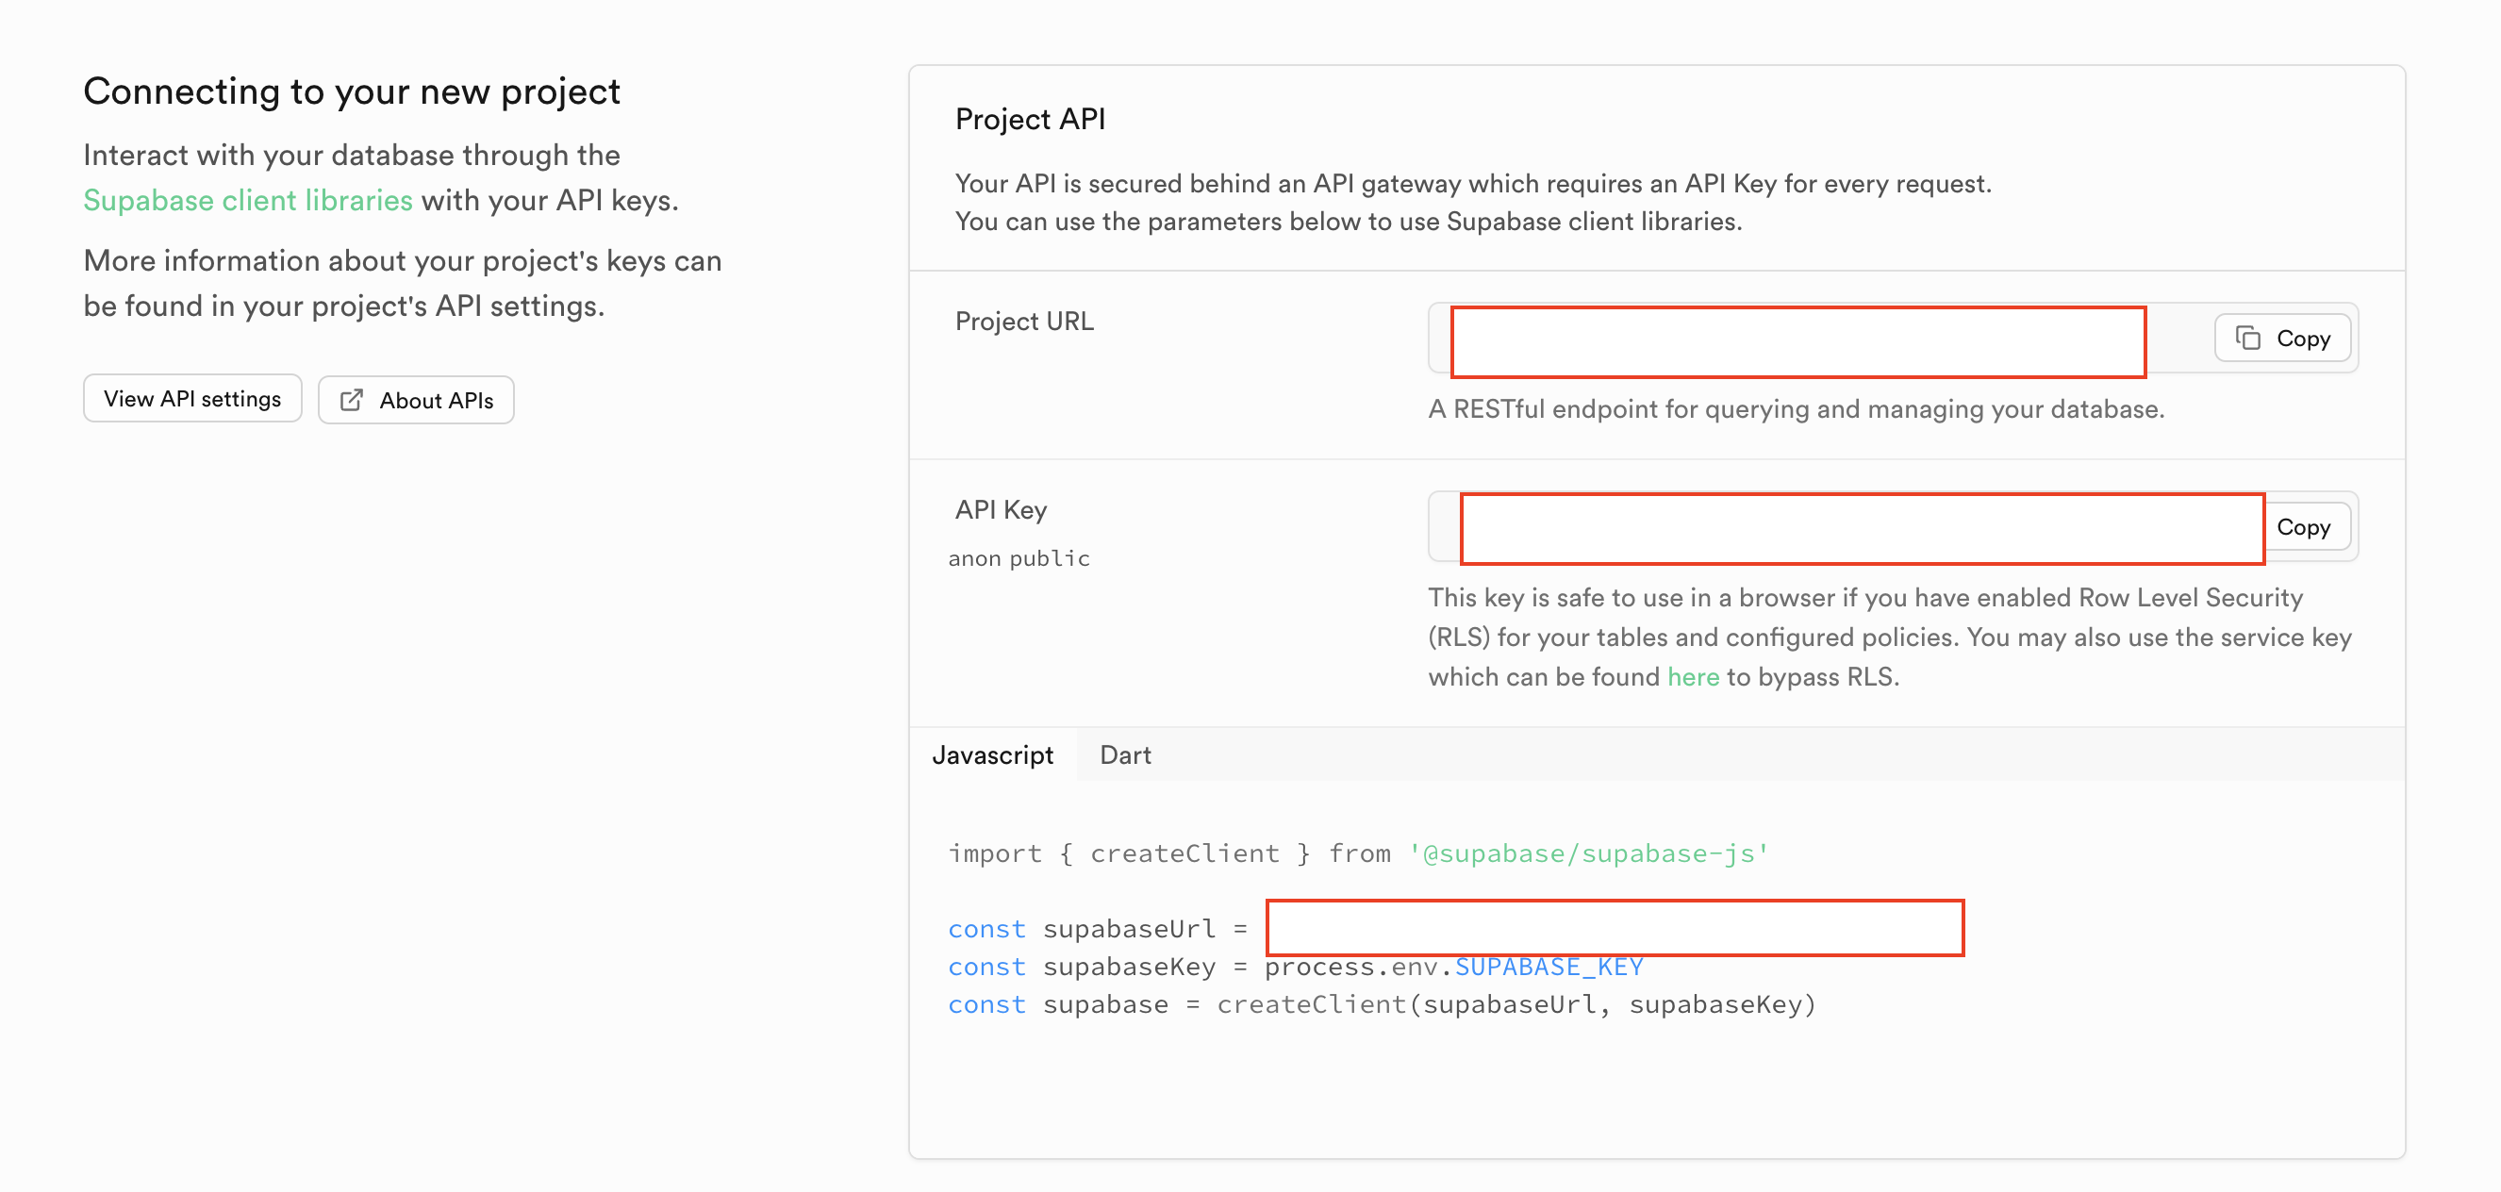This screenshot has width=2501, height=1192.
Task: Click the createClient(supabaseUrl, supabaseKey) code line
Action: point(1382,1003)
